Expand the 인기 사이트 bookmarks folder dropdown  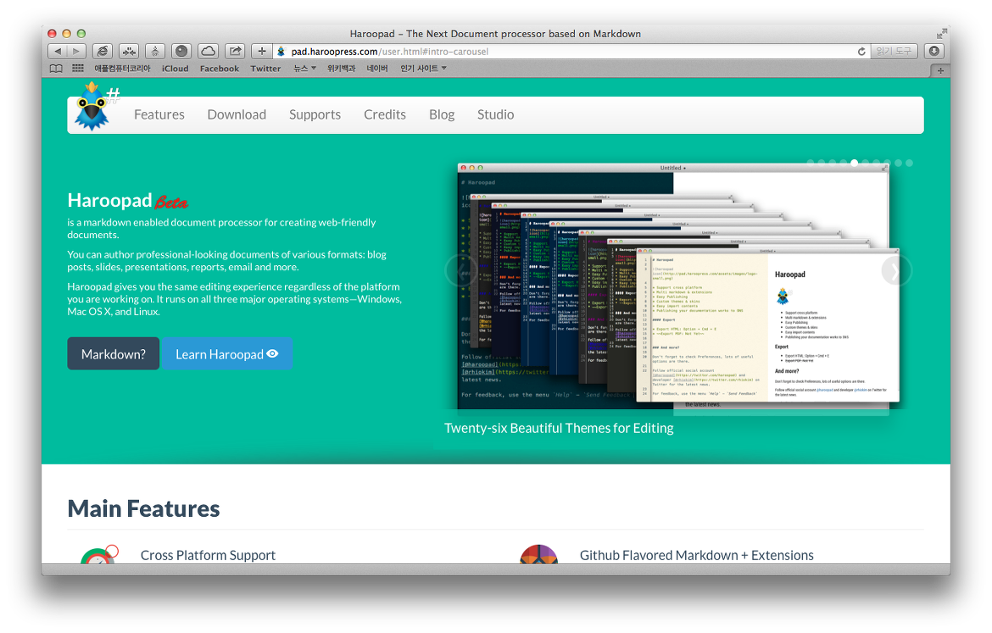[x=423, y=69]
